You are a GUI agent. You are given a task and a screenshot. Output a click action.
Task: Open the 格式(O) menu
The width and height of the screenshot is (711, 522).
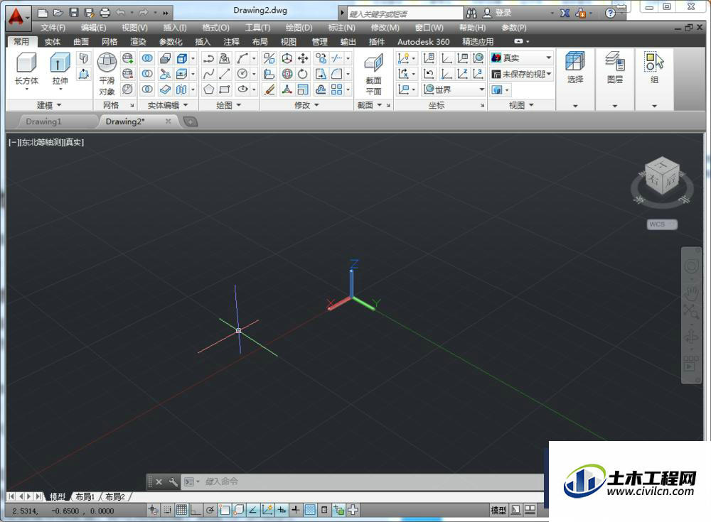(x=215, y=28)
